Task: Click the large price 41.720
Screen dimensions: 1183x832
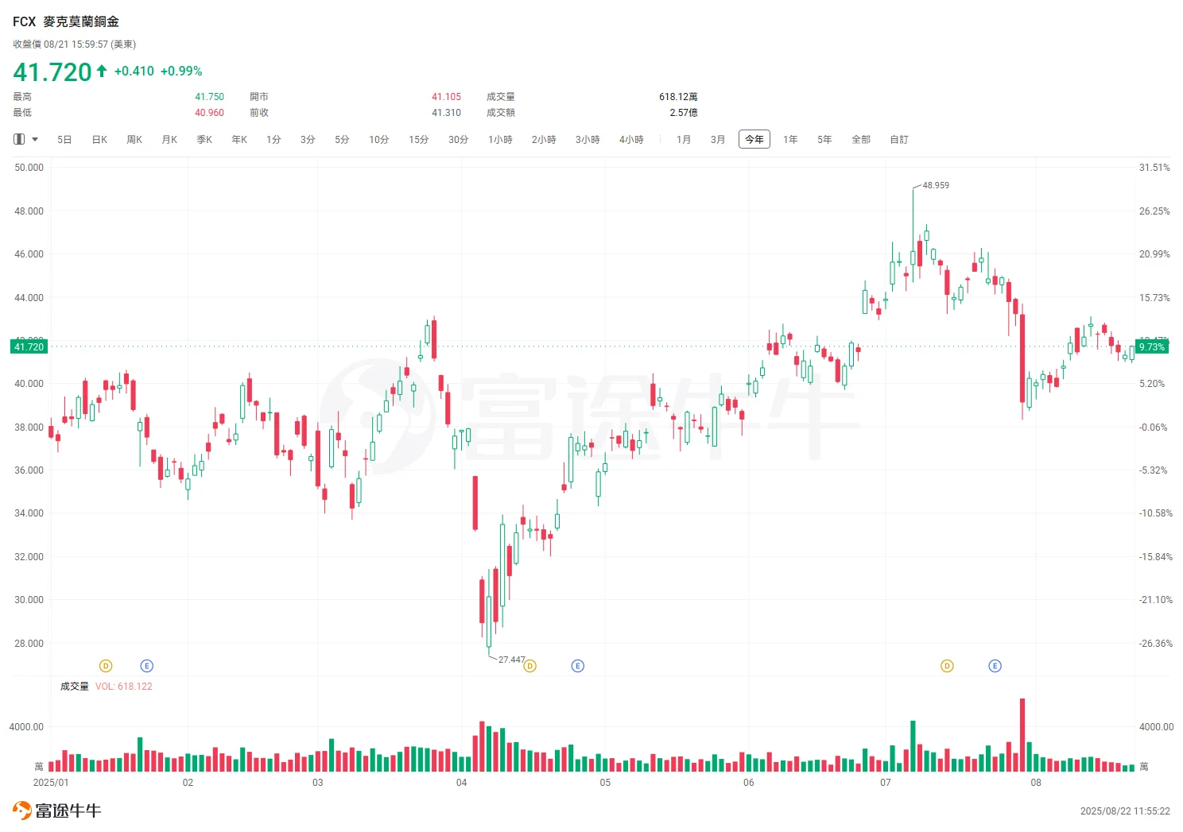Action: point(52,72)
